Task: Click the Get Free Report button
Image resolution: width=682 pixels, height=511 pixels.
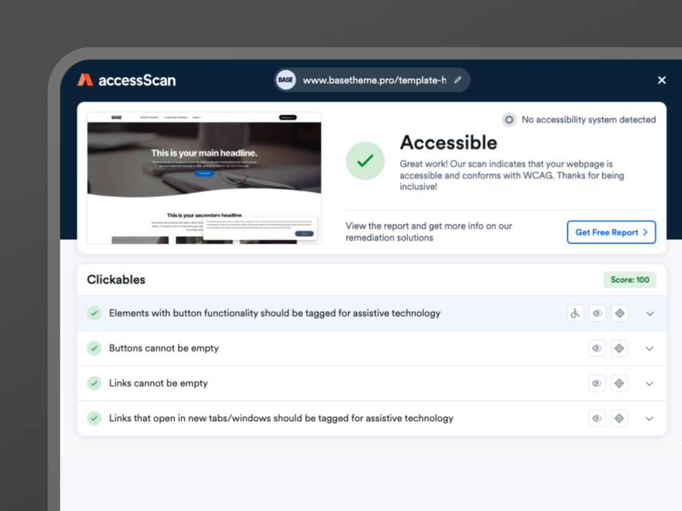Action: tap(611, 232)
